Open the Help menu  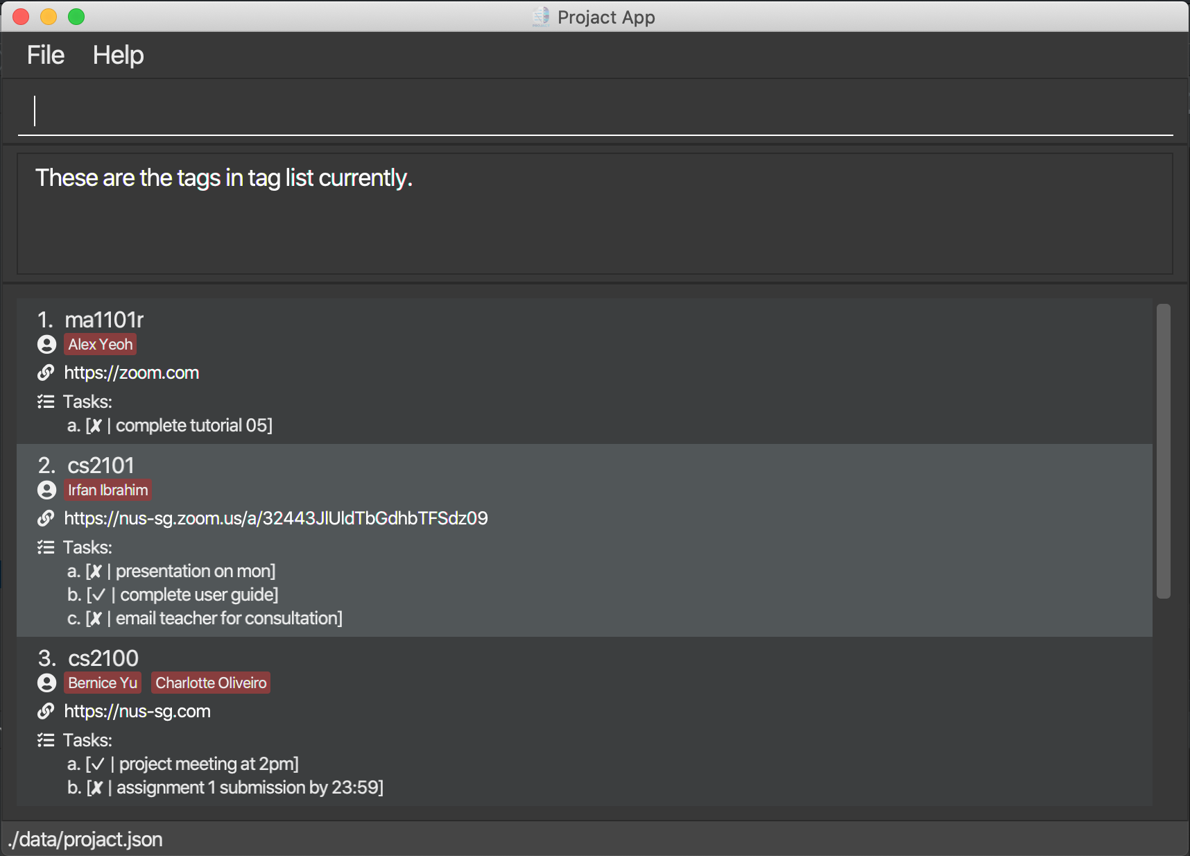[119, 55]
